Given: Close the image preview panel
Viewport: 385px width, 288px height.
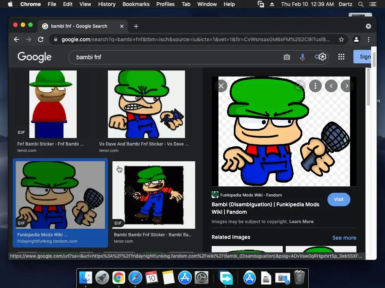Looking at the screenshot, I should click(221, 86).
